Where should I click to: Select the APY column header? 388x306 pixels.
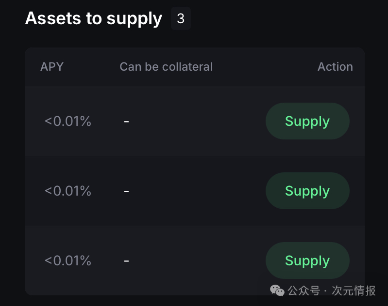point(52,66)
